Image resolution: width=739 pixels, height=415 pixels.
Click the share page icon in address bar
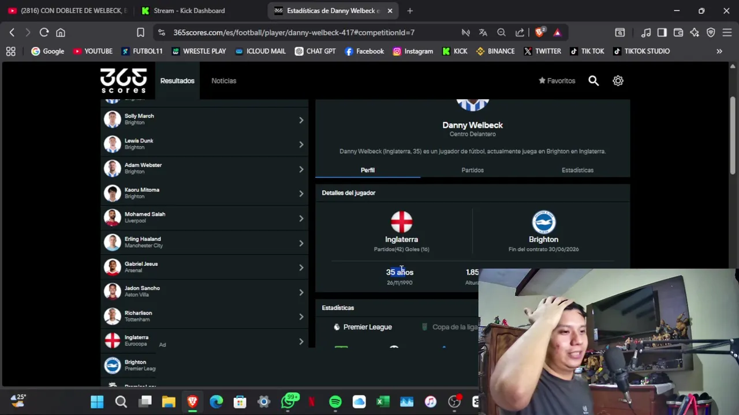[520, 32]
